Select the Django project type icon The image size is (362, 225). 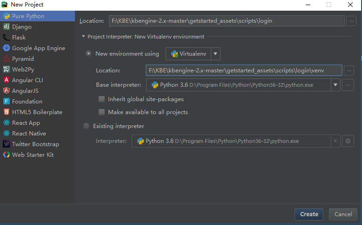pos(7,27)
